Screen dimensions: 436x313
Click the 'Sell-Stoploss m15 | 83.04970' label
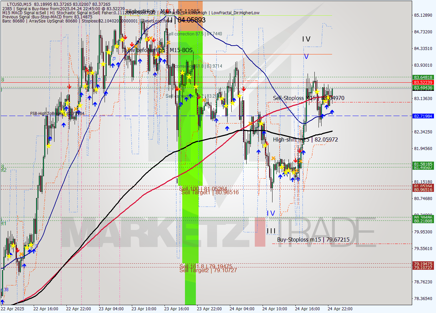tap(308, 98)
